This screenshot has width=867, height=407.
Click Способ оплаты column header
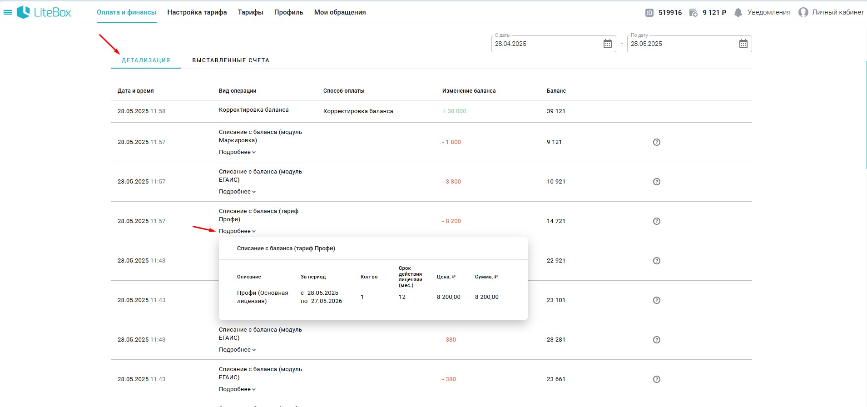[344, 91]
